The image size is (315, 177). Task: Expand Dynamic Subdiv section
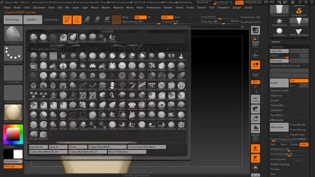pos(280,90)
